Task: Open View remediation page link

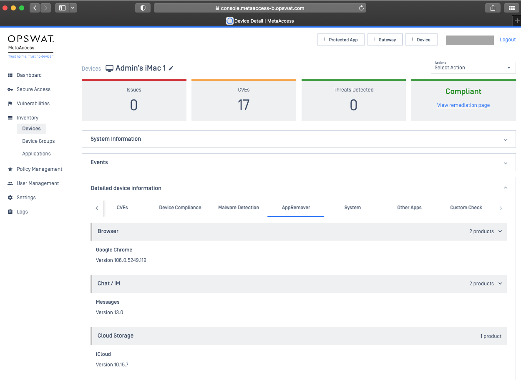Action: 463,105
